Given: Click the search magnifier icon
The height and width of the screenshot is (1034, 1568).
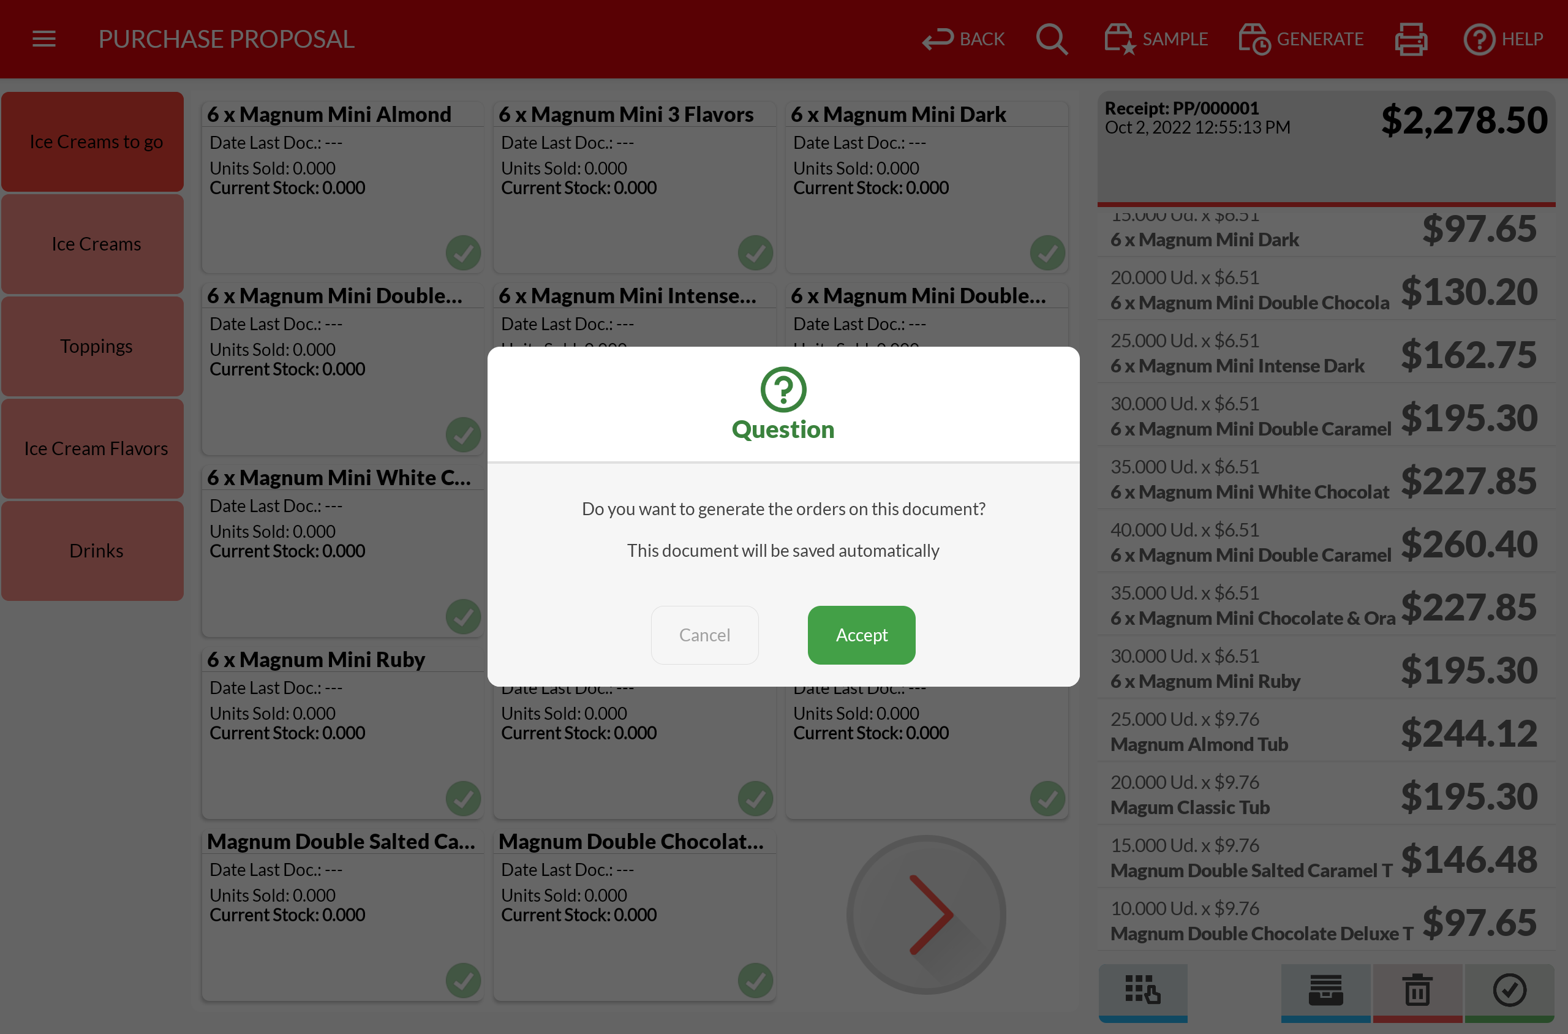Looking at the screenshot, I should pos(1051,39).
